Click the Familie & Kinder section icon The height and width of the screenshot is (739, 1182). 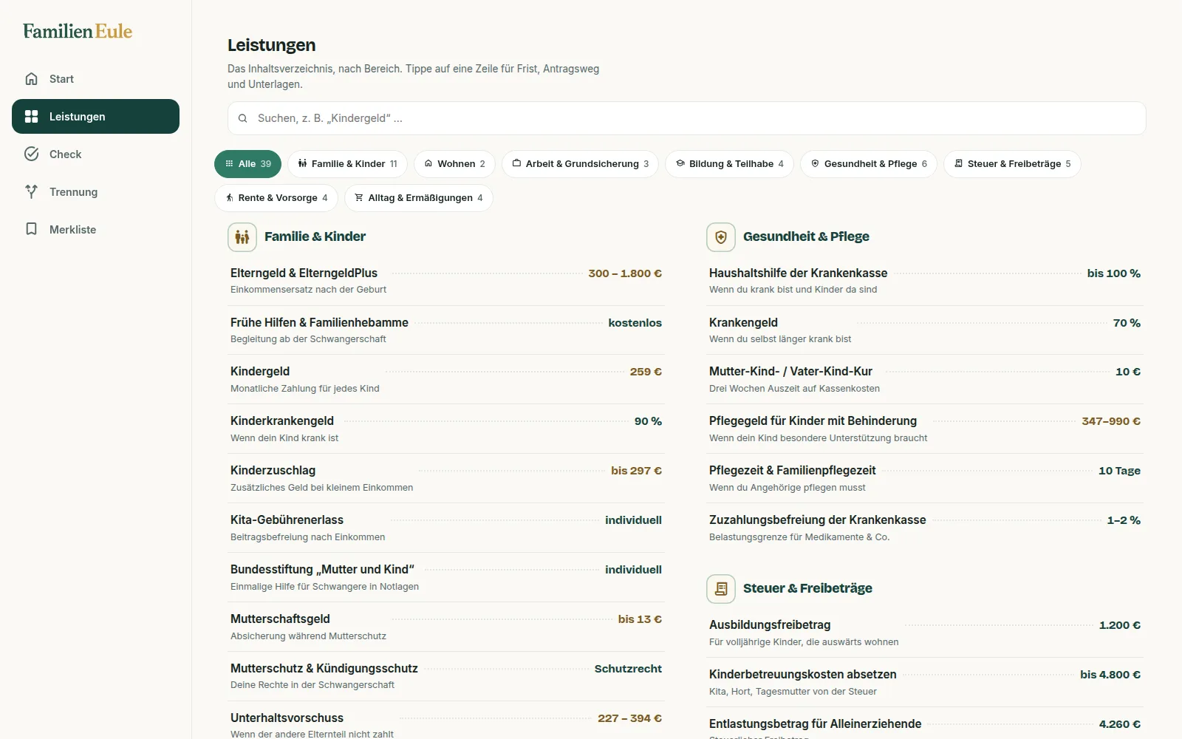point(242,237)
